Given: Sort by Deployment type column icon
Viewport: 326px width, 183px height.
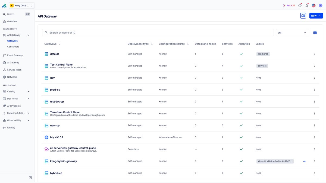Looking at the screenshot, I should point(152,44).
